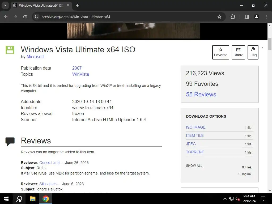
Task: Open the JPEG download option
Action: (191, 144)
